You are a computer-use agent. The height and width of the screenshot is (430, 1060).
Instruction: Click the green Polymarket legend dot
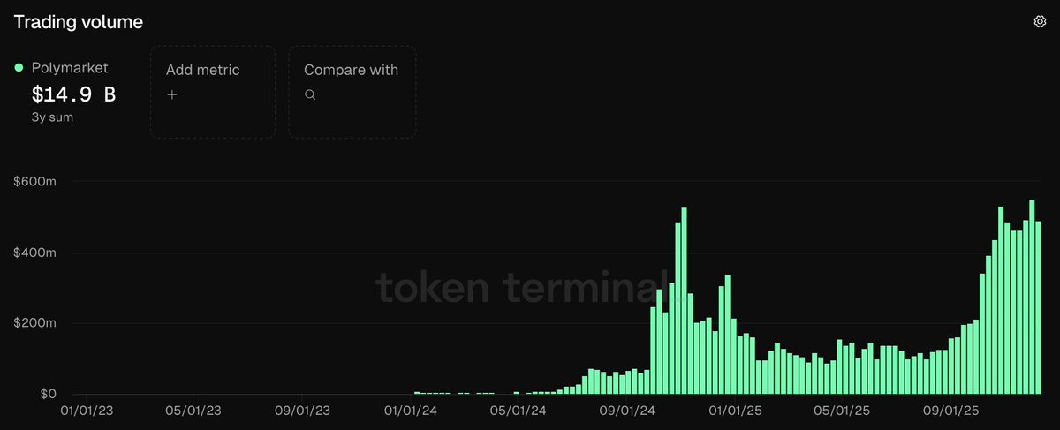tap(19, 68)
